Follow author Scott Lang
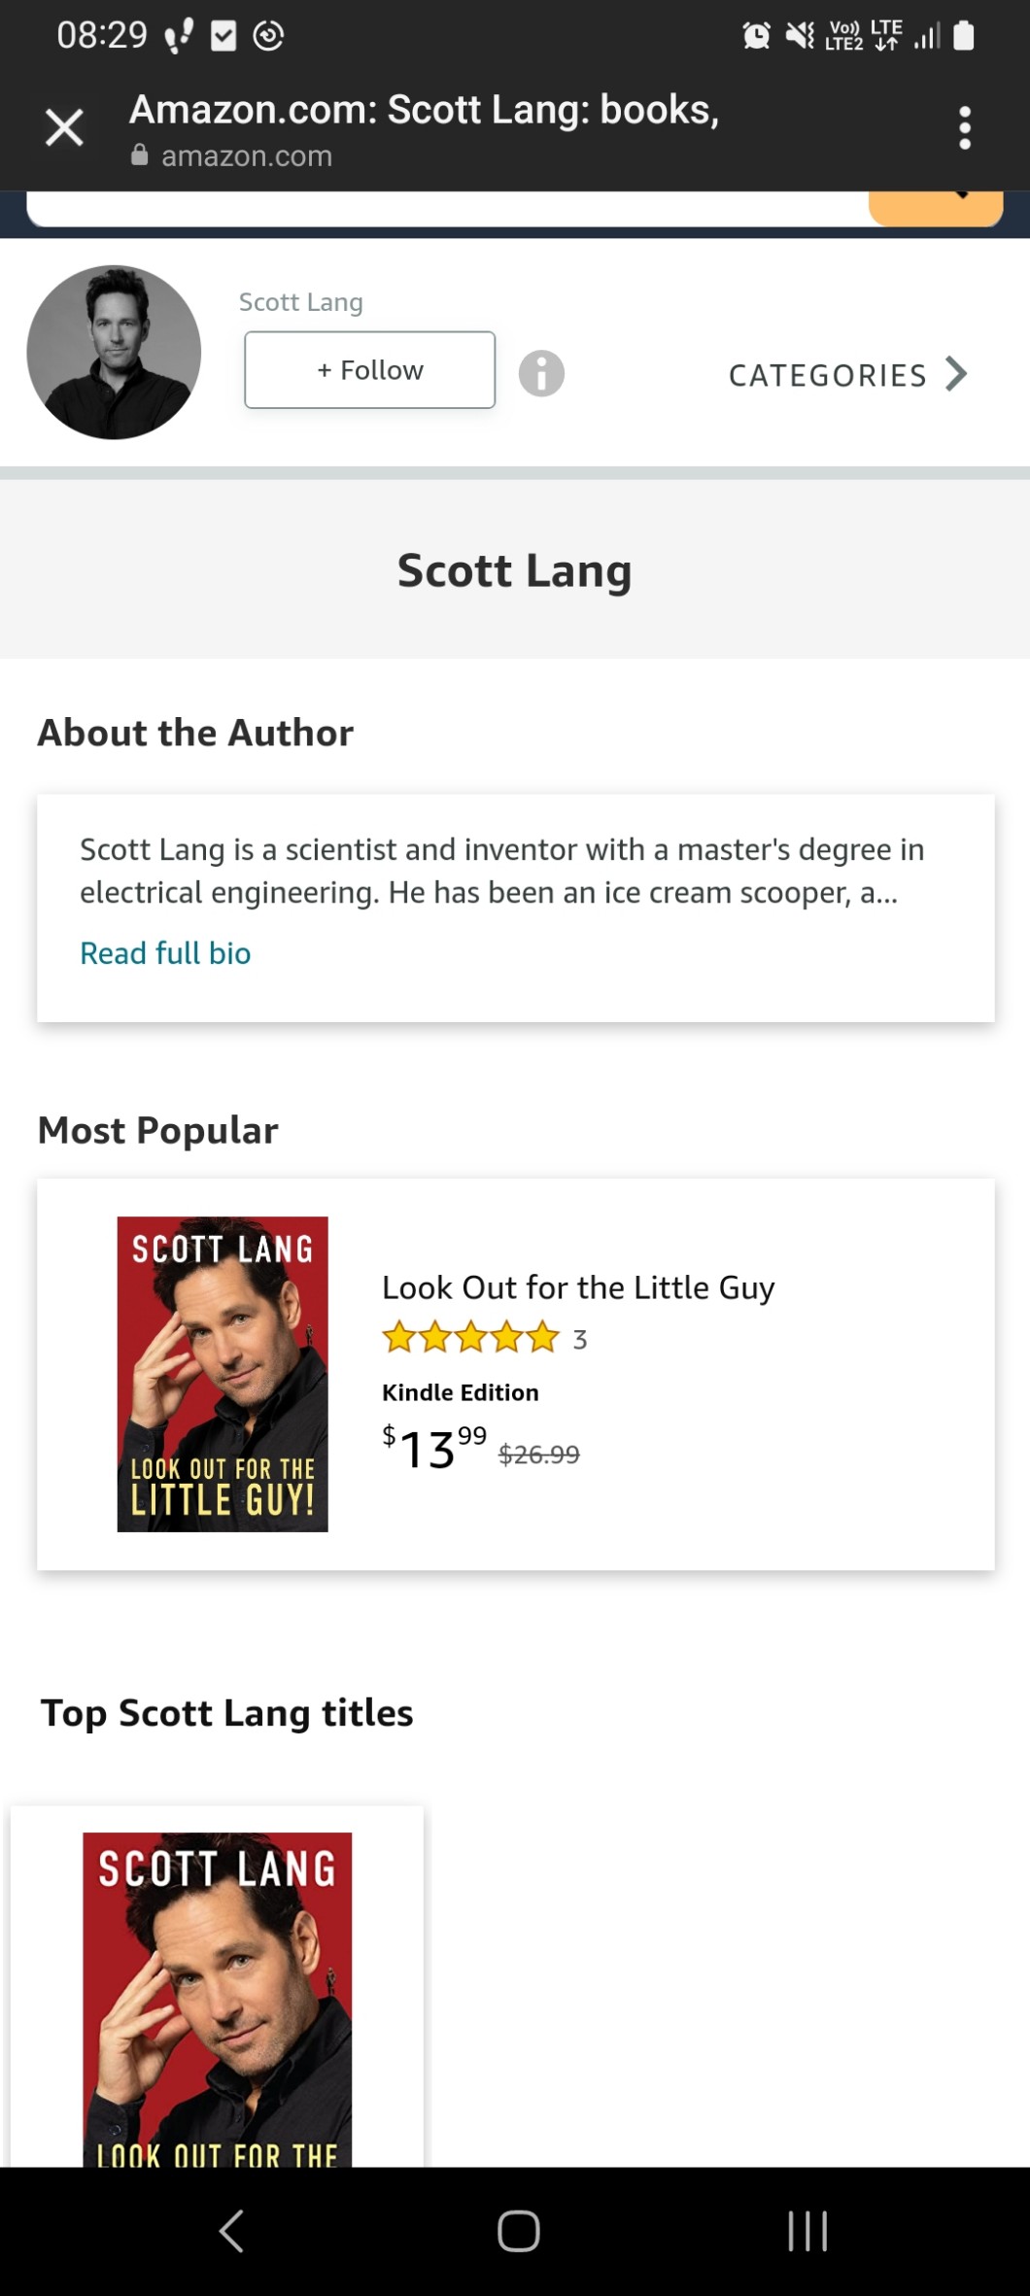 coord(369,370)
